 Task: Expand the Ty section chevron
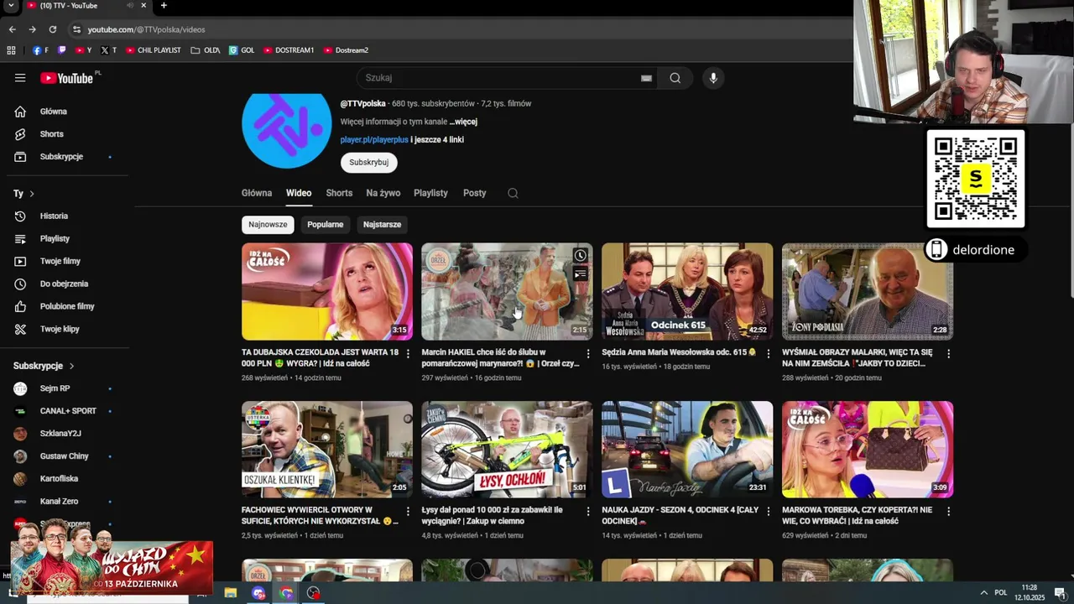(32, 194)
